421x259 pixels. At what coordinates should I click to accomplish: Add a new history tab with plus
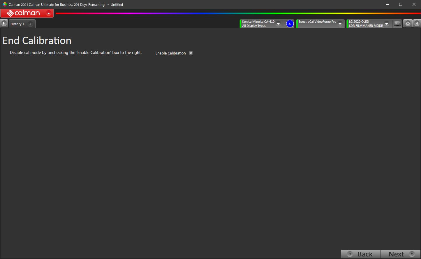30,24
